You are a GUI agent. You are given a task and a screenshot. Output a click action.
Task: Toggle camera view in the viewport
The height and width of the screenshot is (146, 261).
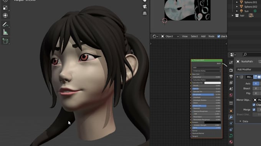coord(145,7)
